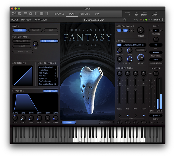Viewport: 175px width, 157px height.
Task: Mute the master output with M
Action: 152,123
